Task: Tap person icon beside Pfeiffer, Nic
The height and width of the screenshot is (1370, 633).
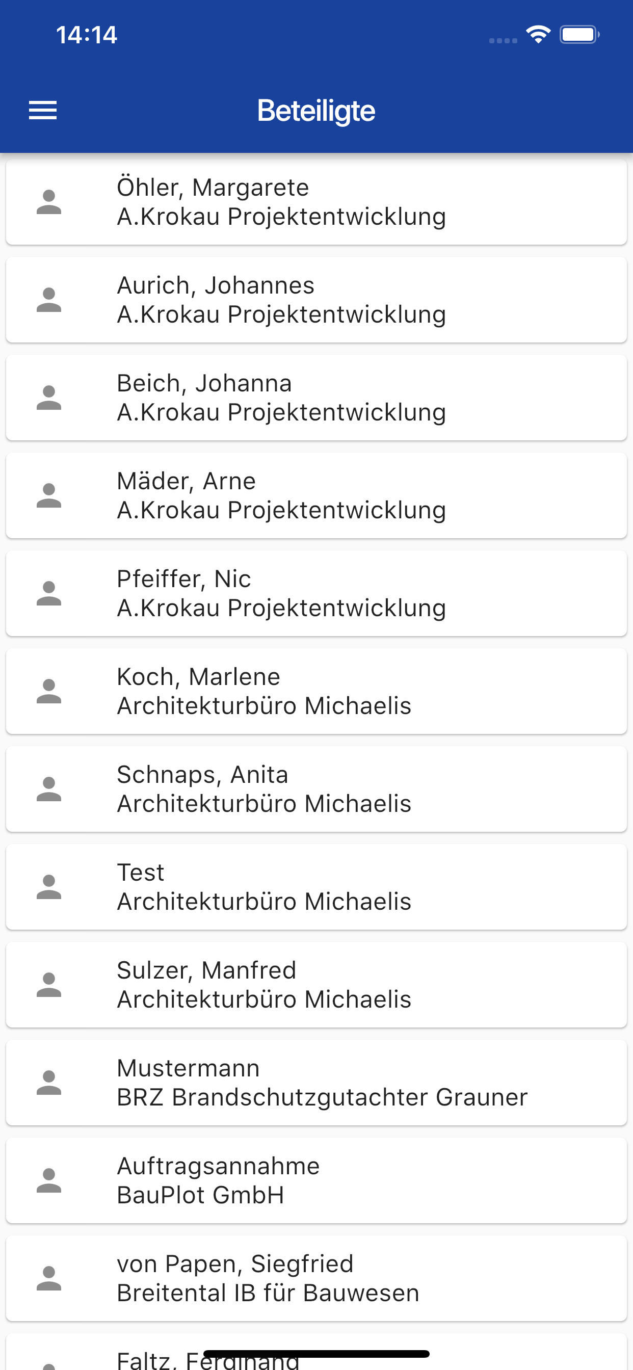Action: [x=49, y=594]
